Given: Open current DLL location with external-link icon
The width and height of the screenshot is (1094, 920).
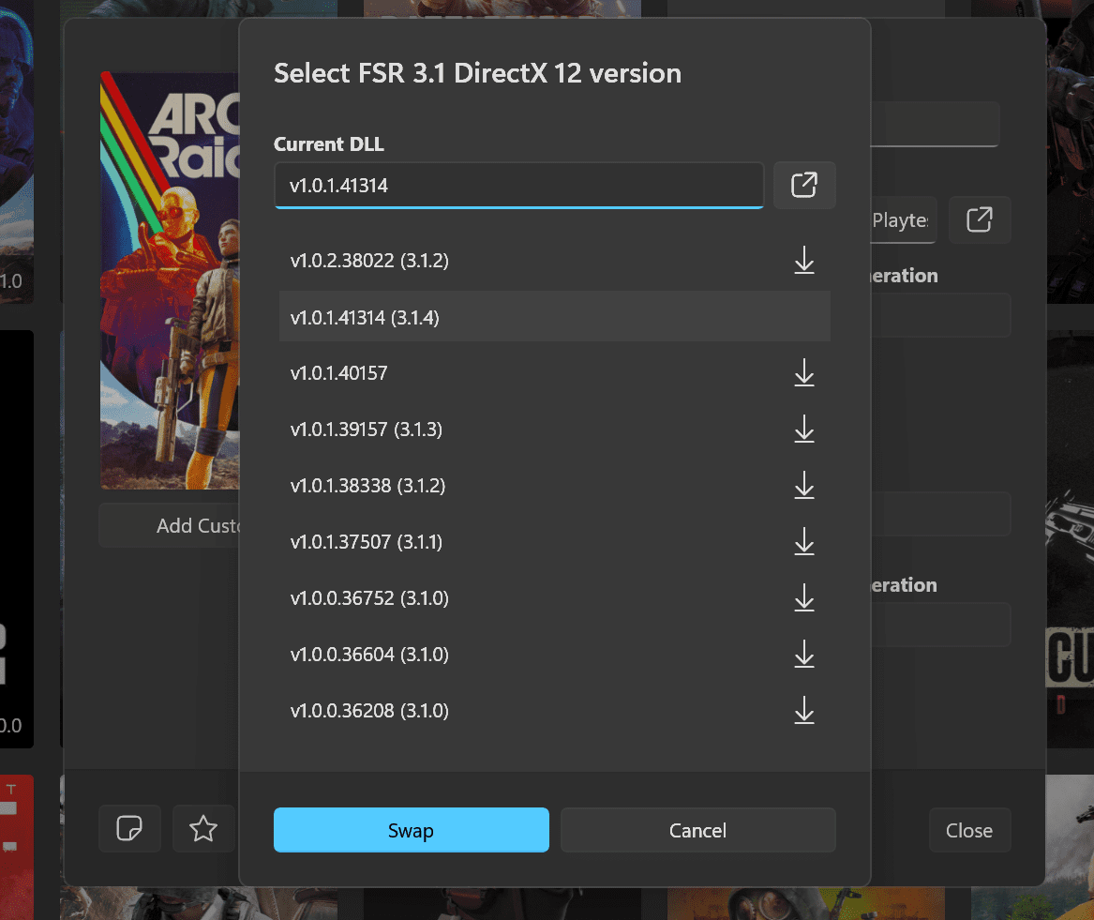Looking at the screenshot, I should (x=804, y=186).
